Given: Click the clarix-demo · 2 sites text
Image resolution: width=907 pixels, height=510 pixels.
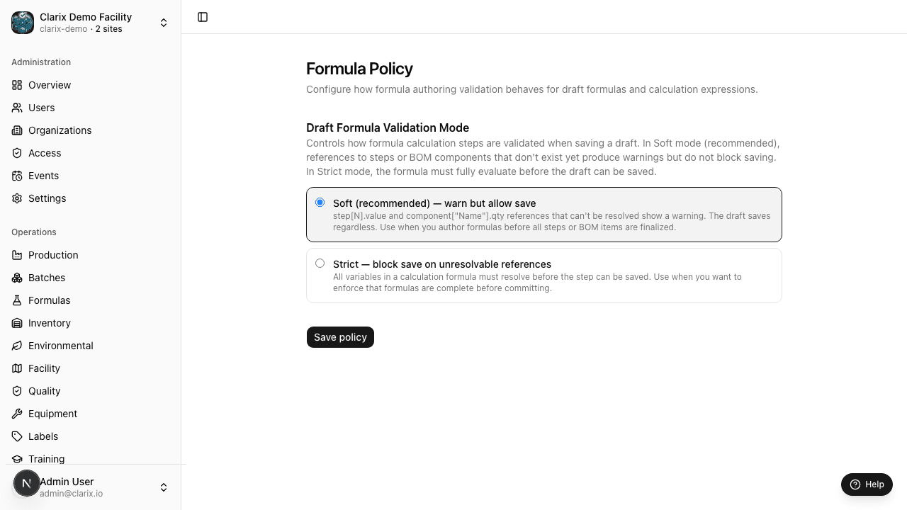Looking at the screenshot, I should [81, 29].
